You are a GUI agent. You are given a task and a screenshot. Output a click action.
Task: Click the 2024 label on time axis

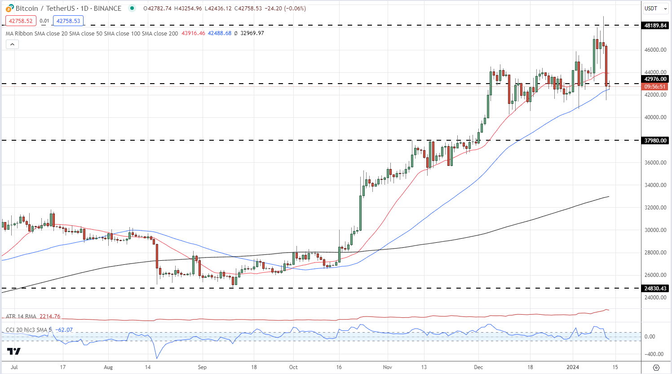click(x=573, y=367)
